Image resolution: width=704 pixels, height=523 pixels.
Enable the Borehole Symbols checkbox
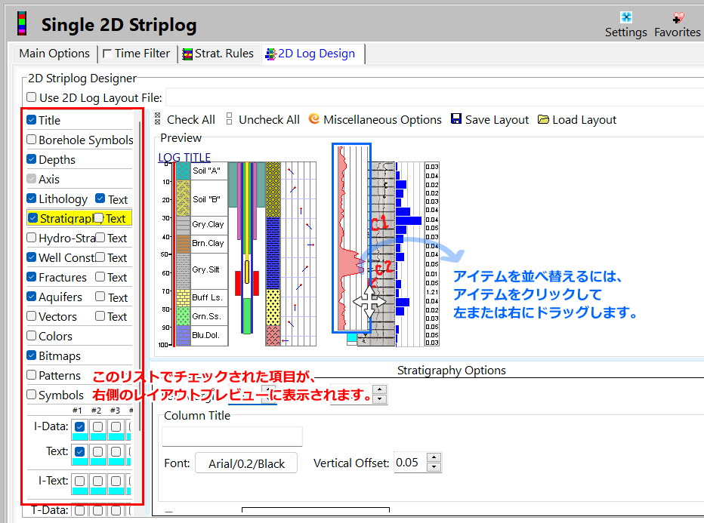(x=32, y=140)
